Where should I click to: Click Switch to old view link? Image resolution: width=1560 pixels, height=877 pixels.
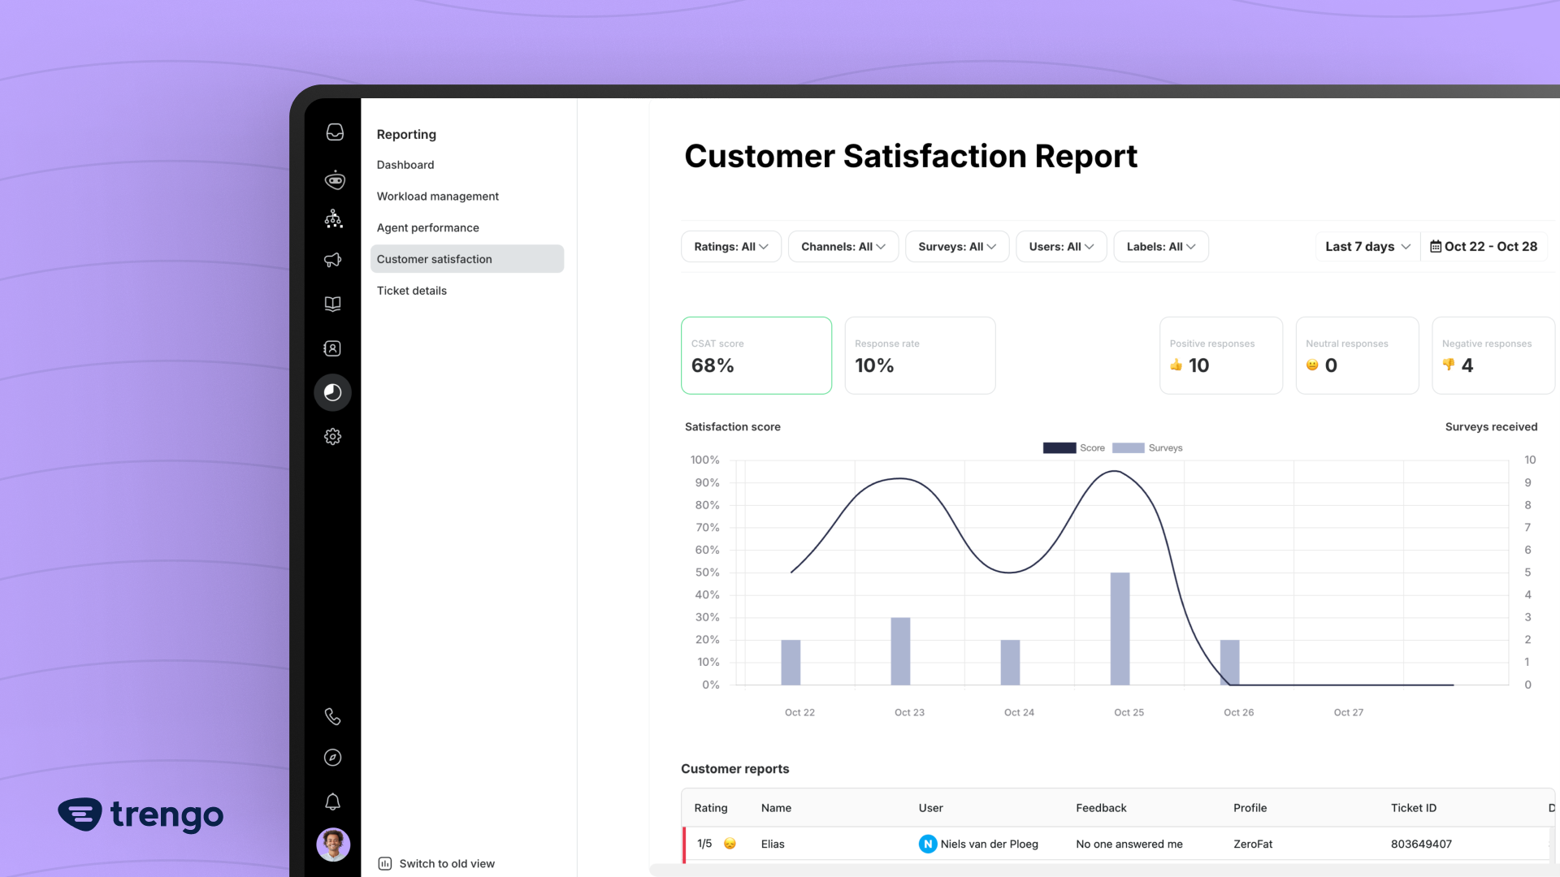pos(446,864)
